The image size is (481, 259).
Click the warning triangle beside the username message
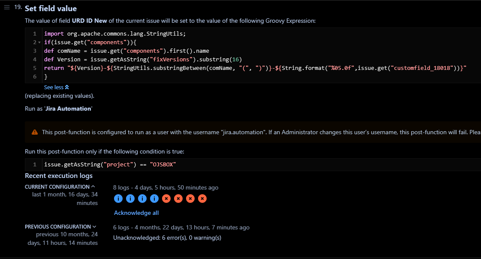tap(34, 132)
